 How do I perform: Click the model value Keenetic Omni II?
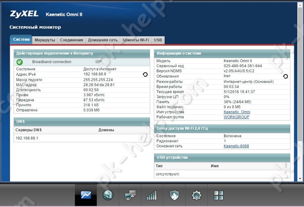(238, 61)
